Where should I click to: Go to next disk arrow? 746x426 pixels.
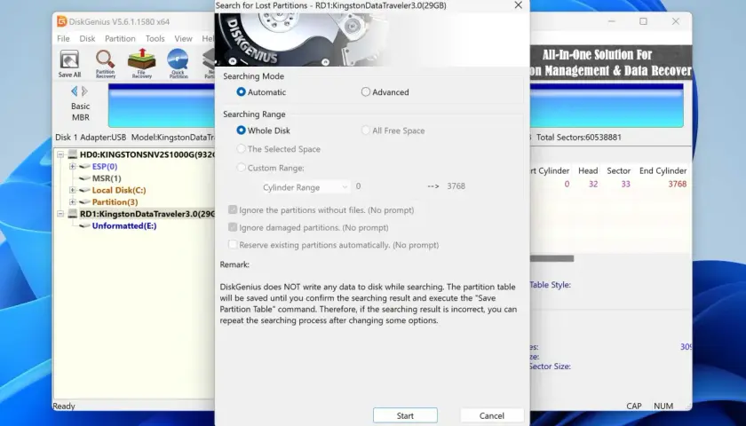[84, 91]
